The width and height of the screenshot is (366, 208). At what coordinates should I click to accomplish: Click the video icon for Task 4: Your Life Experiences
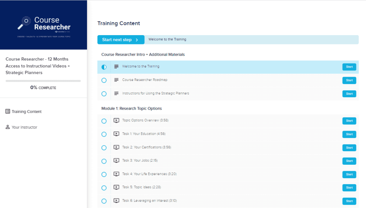point(116,174)
